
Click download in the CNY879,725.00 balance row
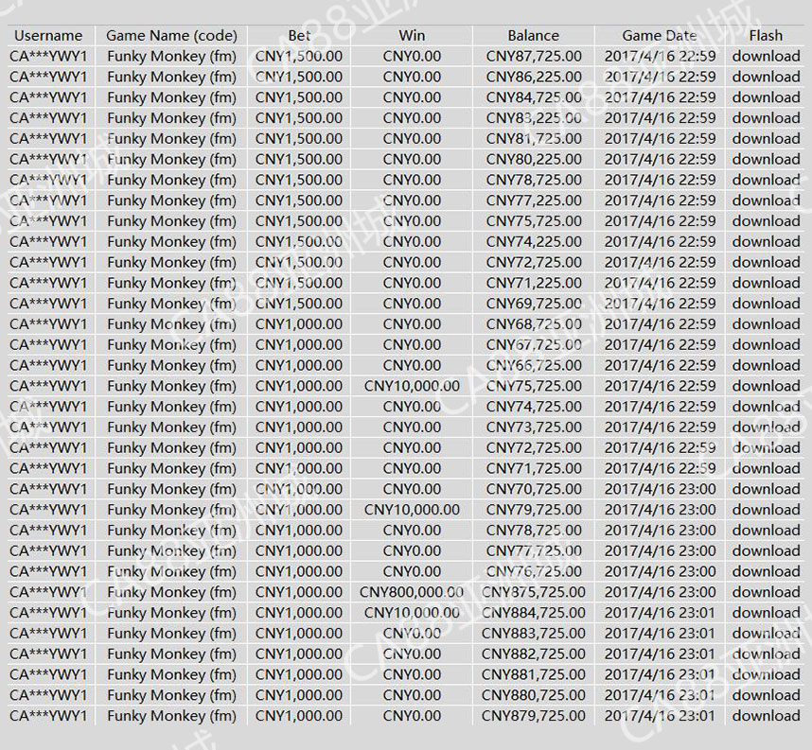click(x=766, y=716)
